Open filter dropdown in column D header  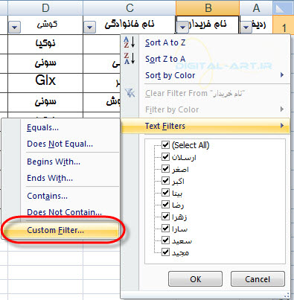pyautogui.click(x=14, y=27)
